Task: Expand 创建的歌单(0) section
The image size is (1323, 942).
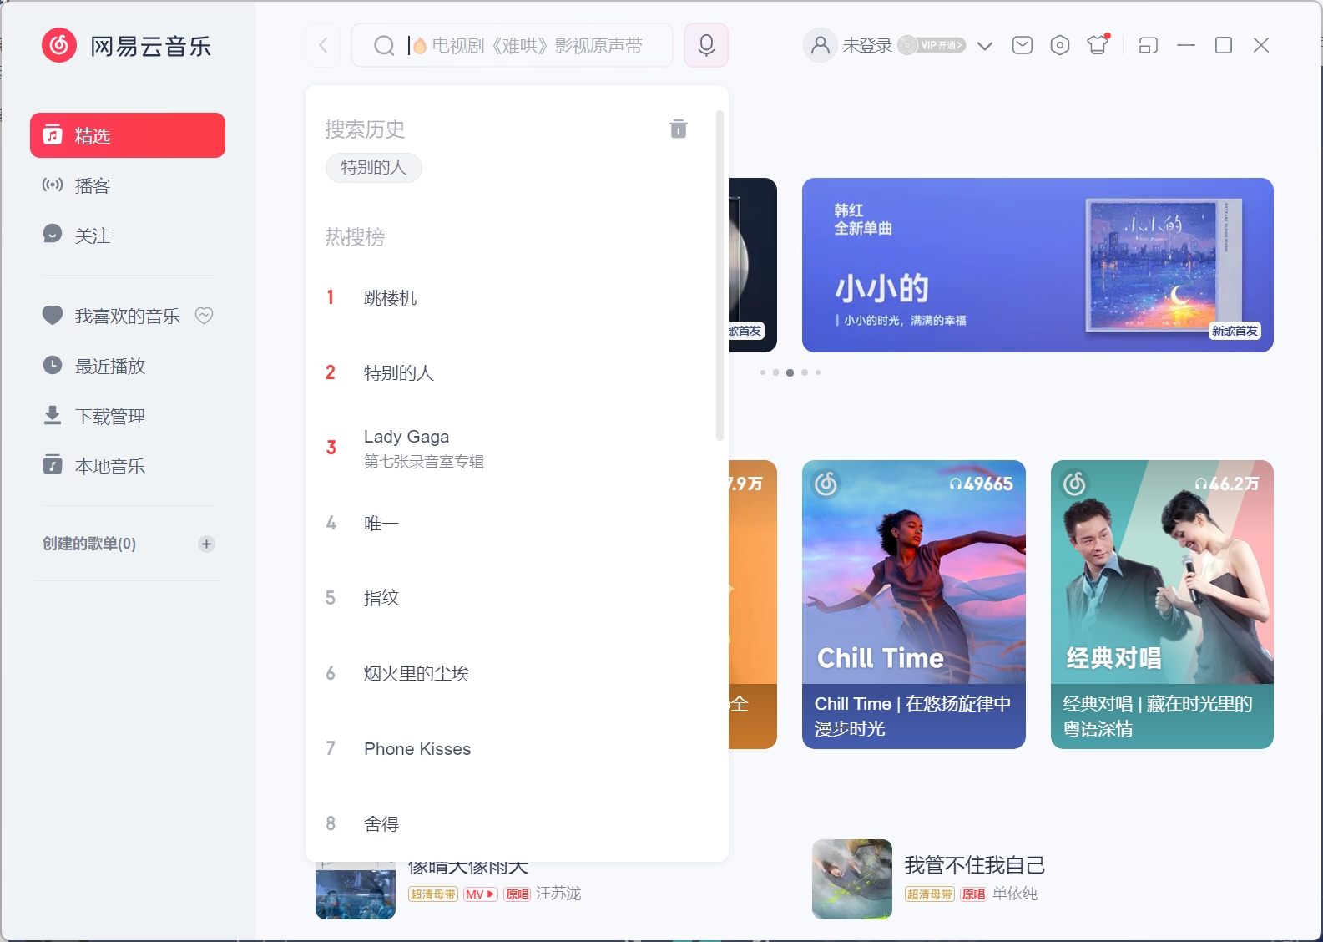Action: pyautogui.click(x=89, y=544)
